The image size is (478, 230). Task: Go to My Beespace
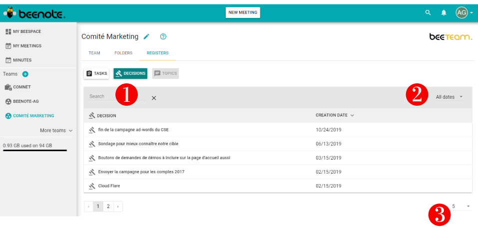(23, 31)
